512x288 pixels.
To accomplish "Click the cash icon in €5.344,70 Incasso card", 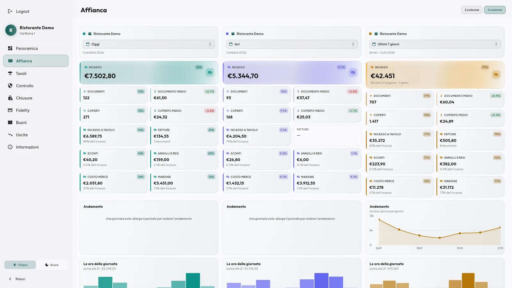I will [353, 72].
